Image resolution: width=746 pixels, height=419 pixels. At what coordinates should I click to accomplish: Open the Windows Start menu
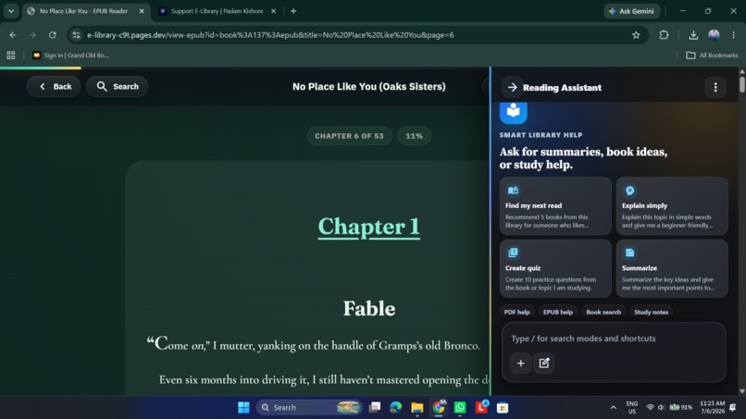click(243, 408)
